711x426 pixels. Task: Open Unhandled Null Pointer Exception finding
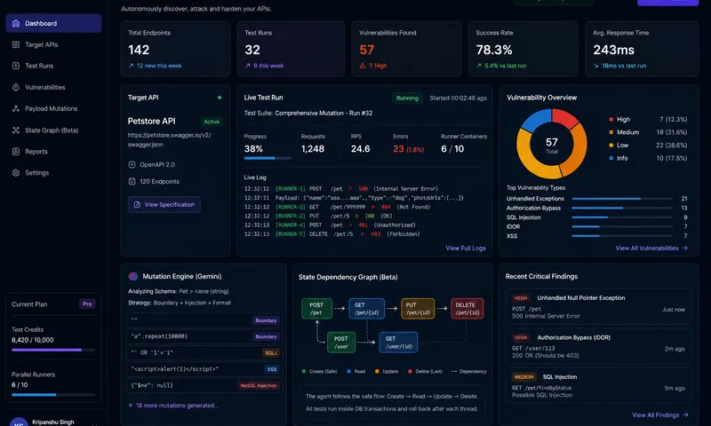click(598, 306)
